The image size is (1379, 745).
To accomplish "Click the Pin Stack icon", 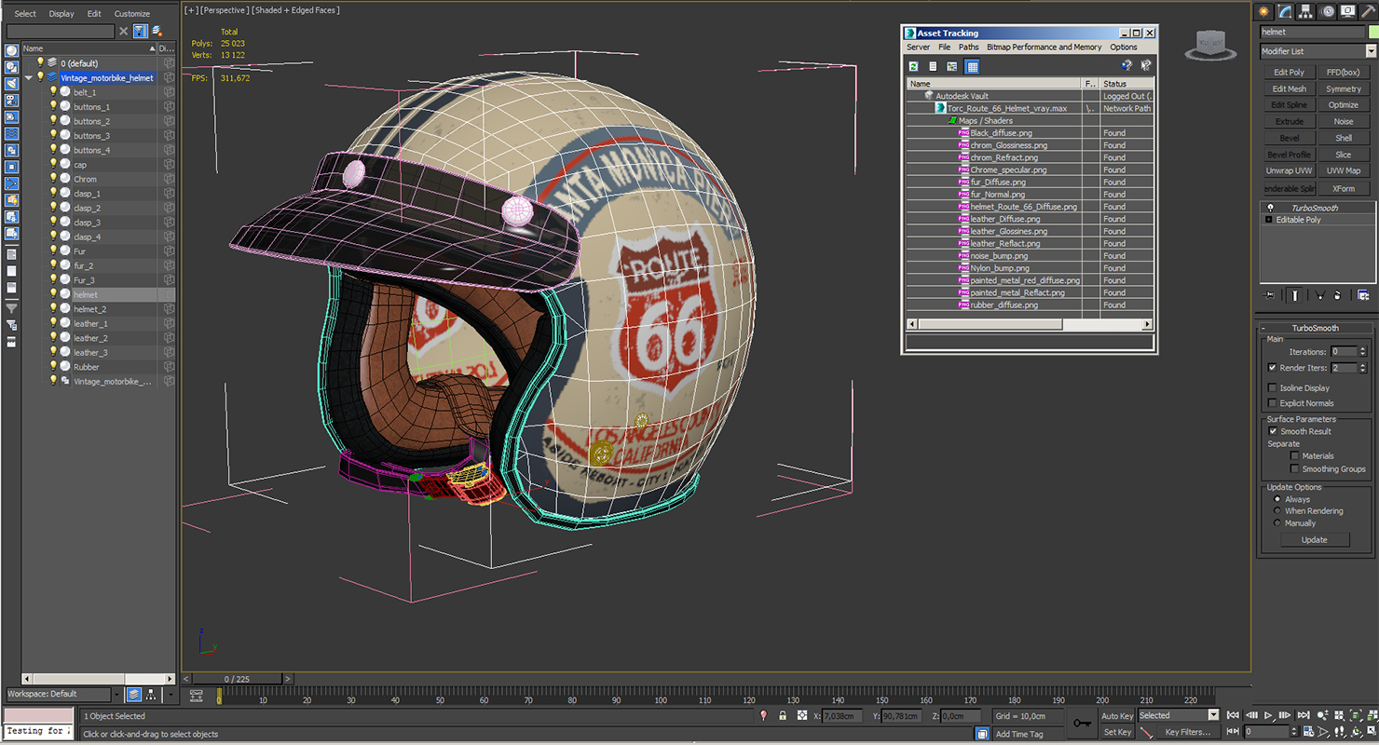I will [x=1269, y=295].
